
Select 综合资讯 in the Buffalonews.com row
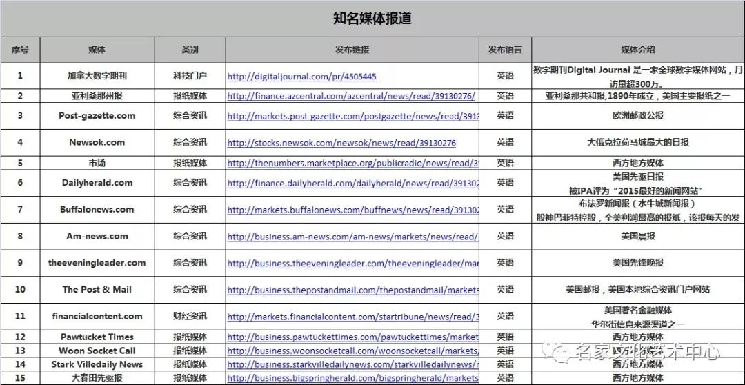[190, 209]
